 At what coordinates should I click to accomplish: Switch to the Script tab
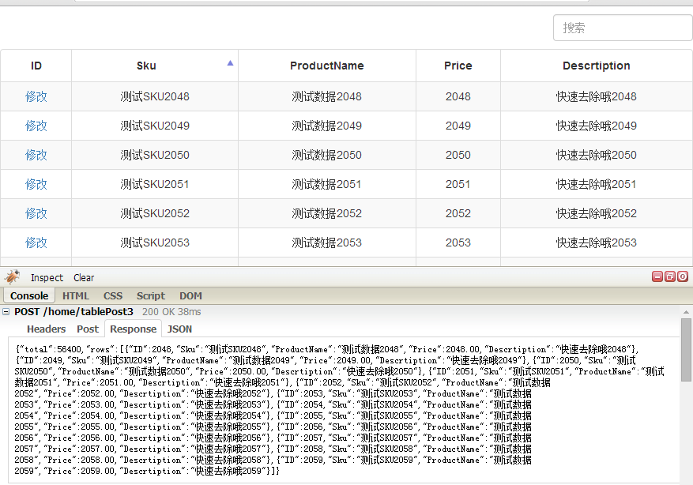(151, 295)
